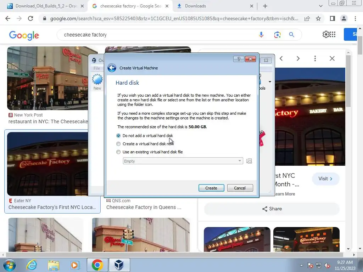
Task: Click the Chrome forward navigation arrow
Action: coord(19,18)
